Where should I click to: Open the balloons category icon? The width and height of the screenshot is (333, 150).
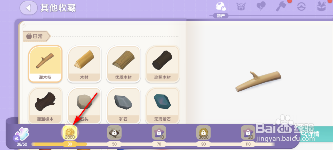coord(261,6)
